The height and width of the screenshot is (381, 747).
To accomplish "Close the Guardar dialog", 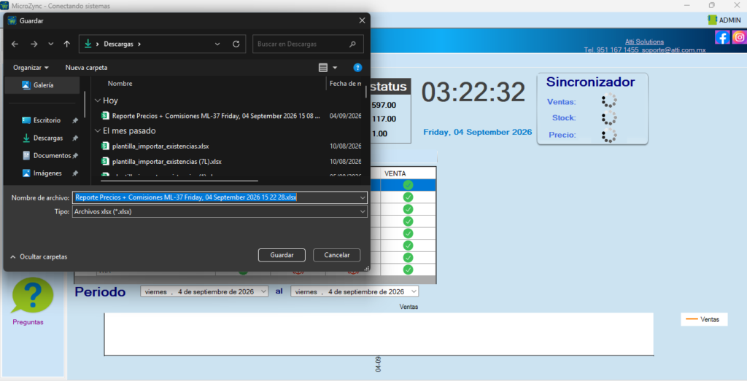I will click(362, 20).
